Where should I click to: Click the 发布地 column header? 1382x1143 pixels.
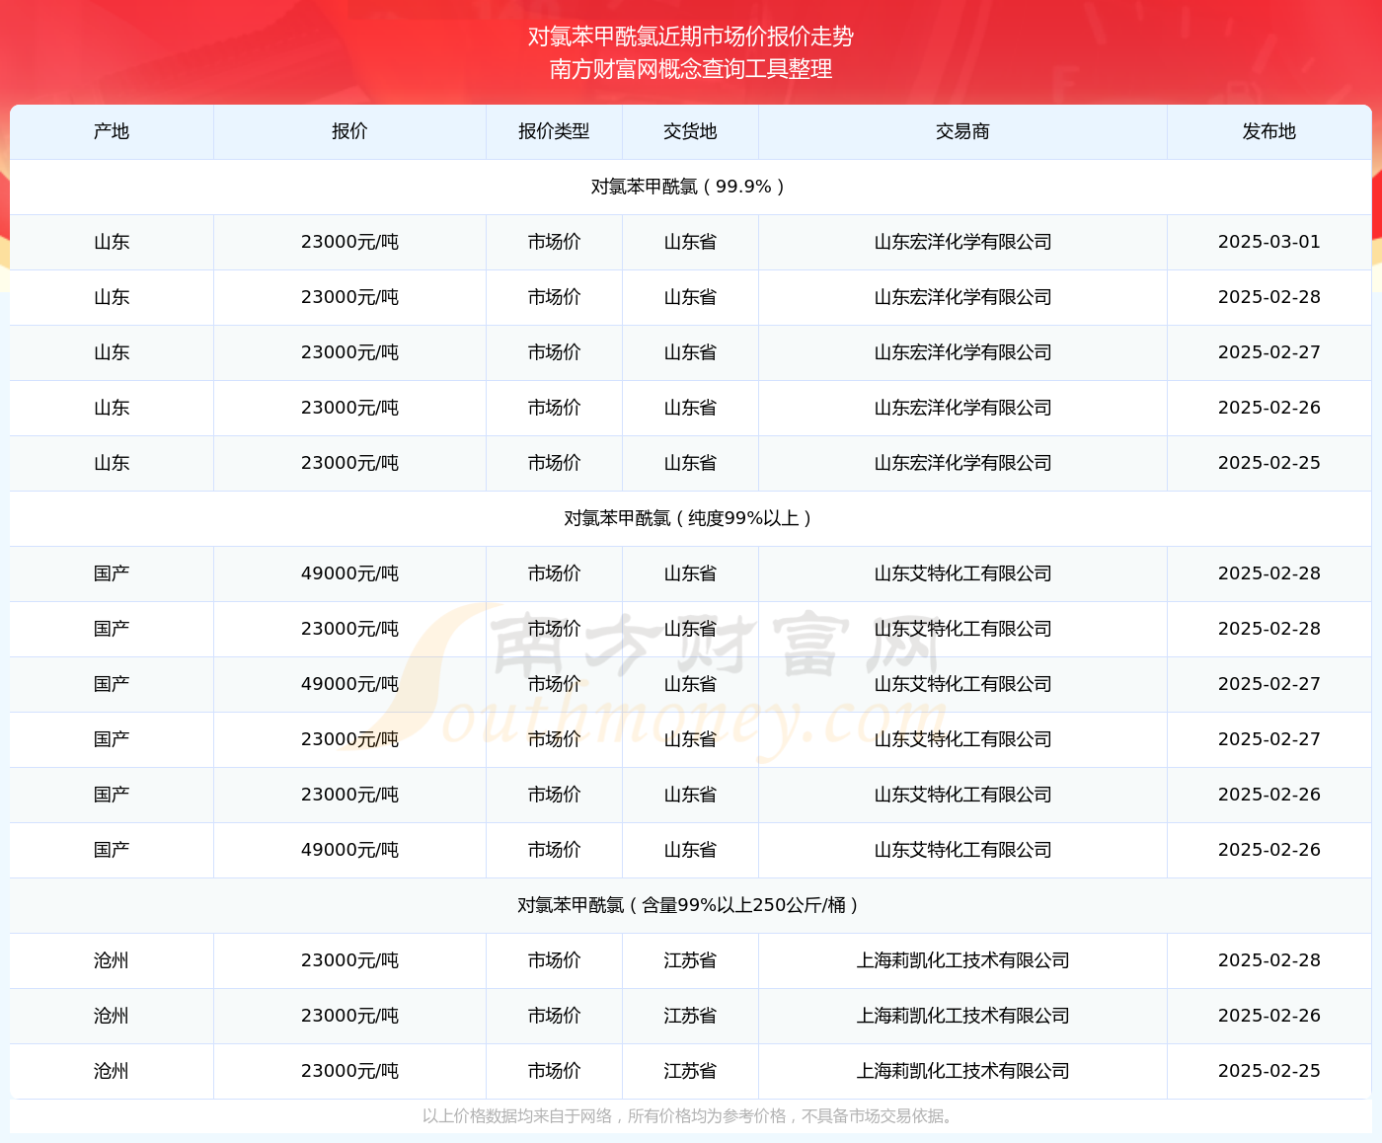pos(1269,131)
